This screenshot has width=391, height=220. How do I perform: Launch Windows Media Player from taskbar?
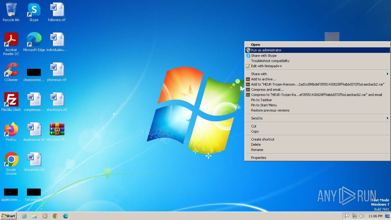pos(45,216)
